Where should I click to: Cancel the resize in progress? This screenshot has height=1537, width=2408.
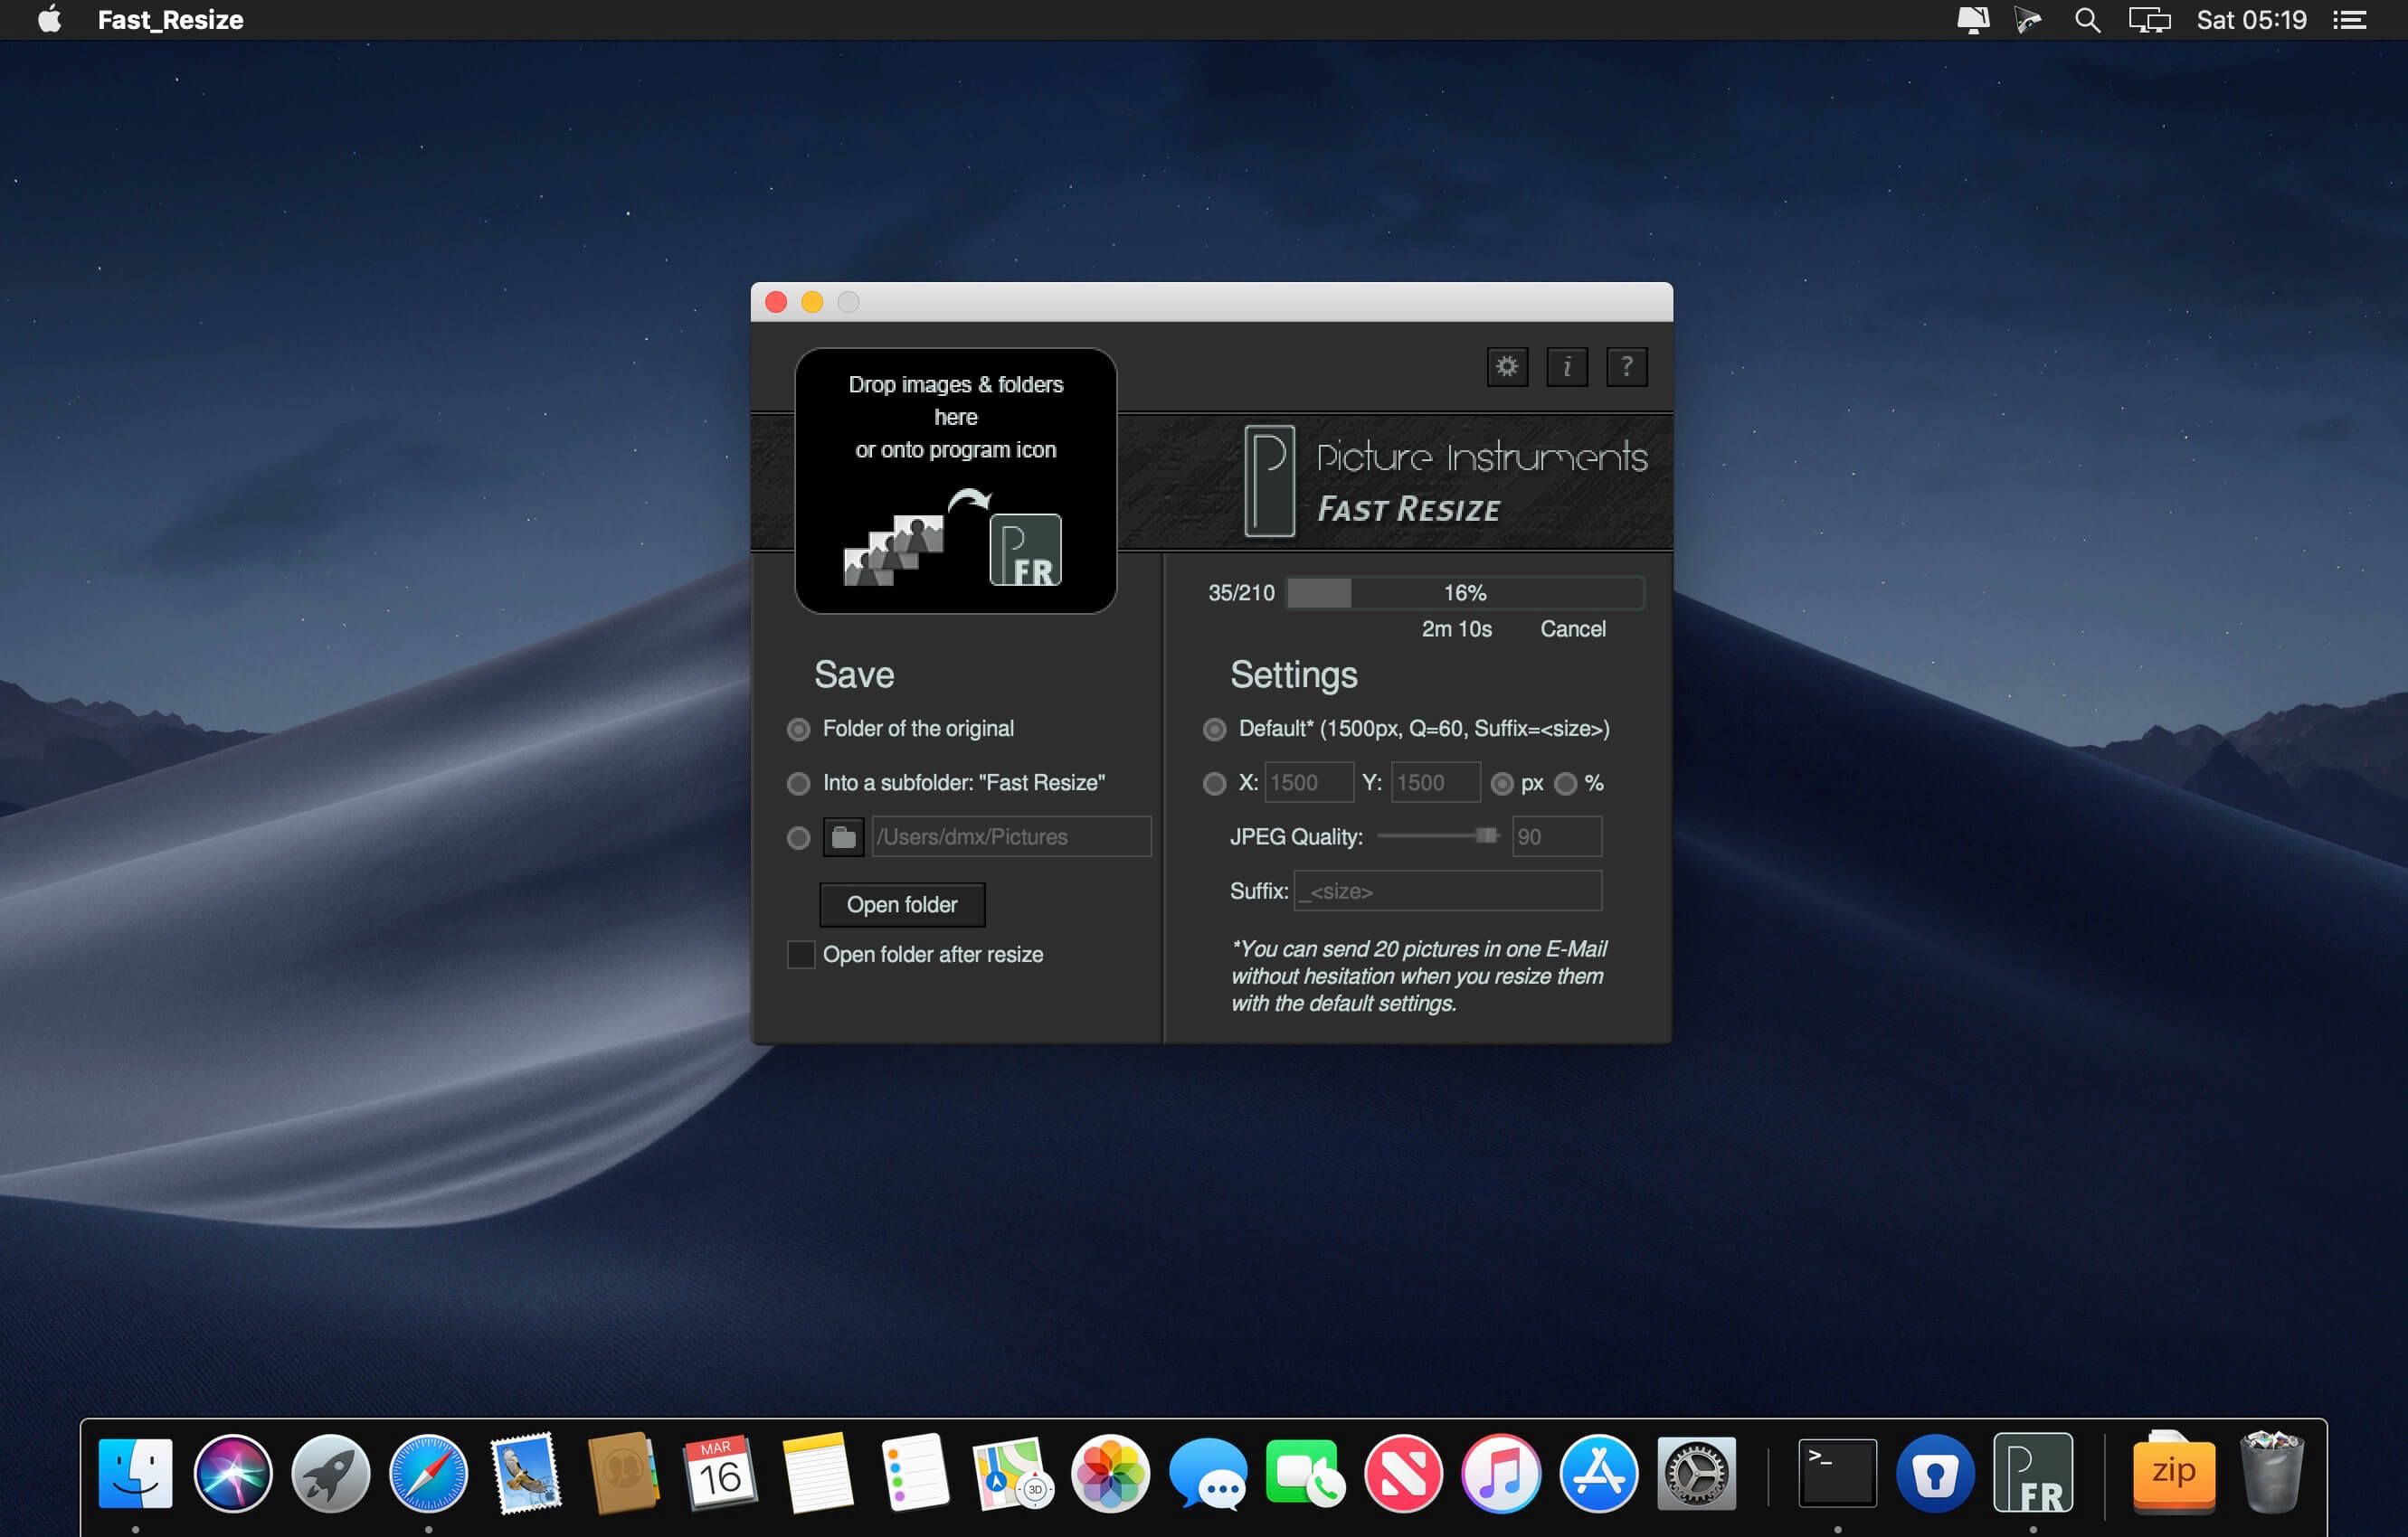(1572, 628)
